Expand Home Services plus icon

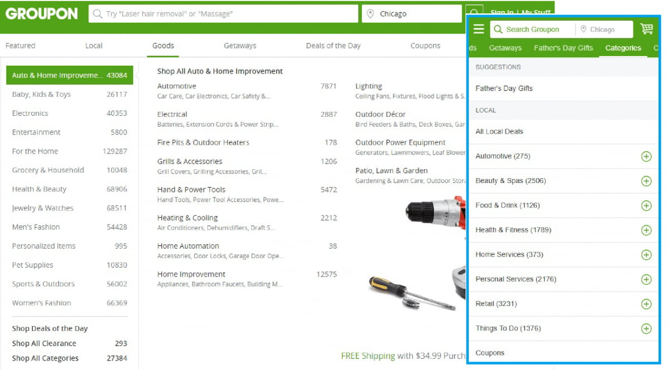pyautogui.click(x=646, y=255)
